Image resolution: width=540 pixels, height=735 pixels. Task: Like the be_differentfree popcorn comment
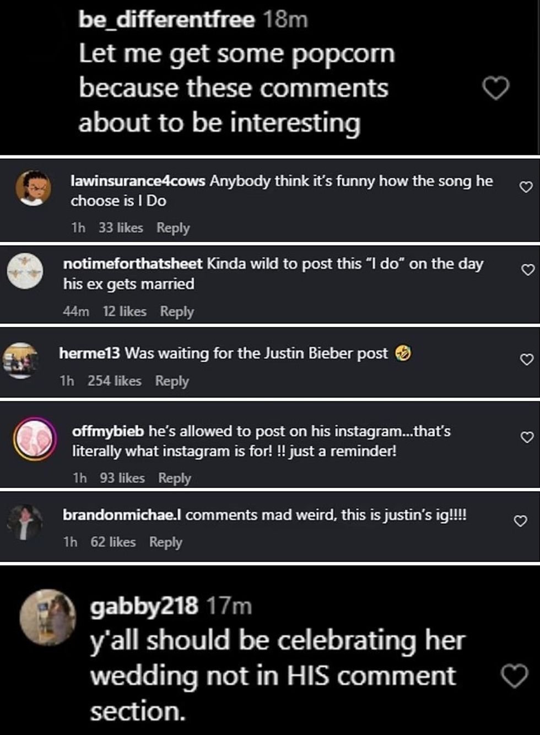pos(495,89)
